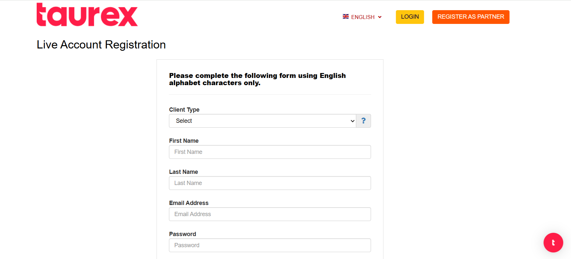Click the yellow LOGIN button
The height and width of the screenshot is (259, 571).
pyautogui.click(x=410, y=17)
